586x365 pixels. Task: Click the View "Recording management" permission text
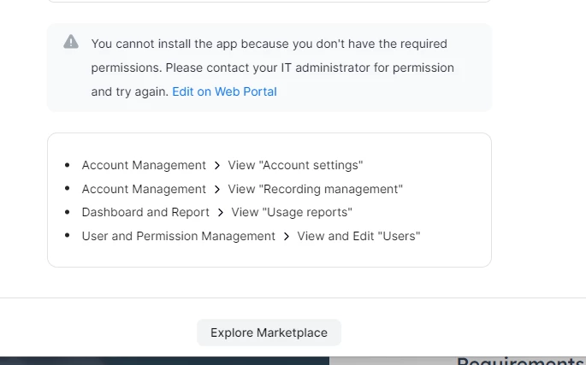pyautogui.click(x=315, y=189)
